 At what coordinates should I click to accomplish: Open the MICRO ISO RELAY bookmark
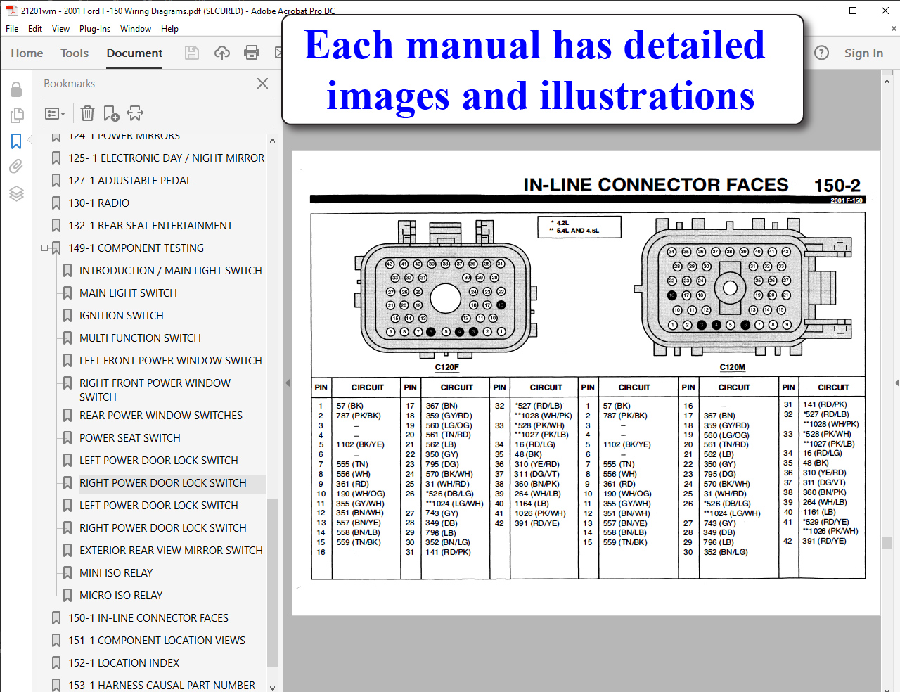pos(120,596)
